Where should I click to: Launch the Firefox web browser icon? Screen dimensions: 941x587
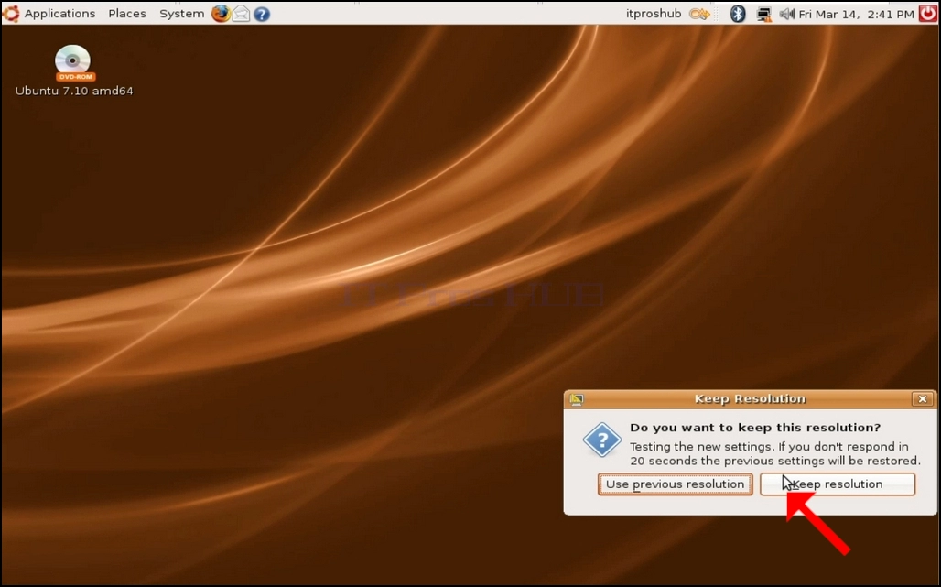click(221, 13)
